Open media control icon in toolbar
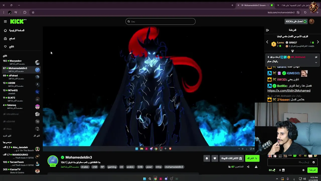This screenshot has height=181, width=321. pyautogui.click(x=16, y=12)
